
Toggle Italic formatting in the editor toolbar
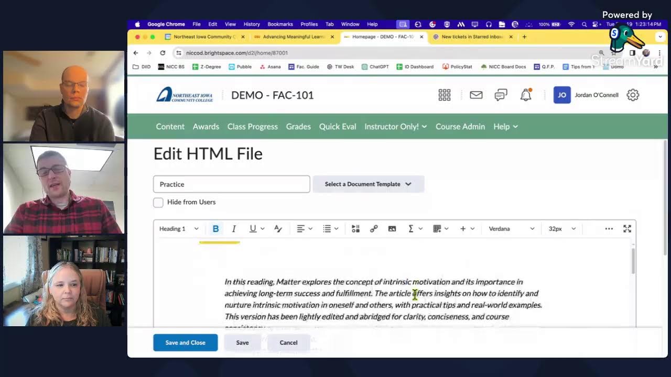point(234,229)
